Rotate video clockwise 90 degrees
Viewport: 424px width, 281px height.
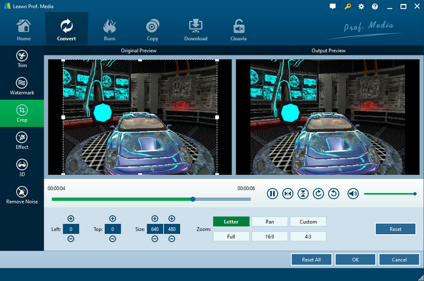(x=318, y=193)
